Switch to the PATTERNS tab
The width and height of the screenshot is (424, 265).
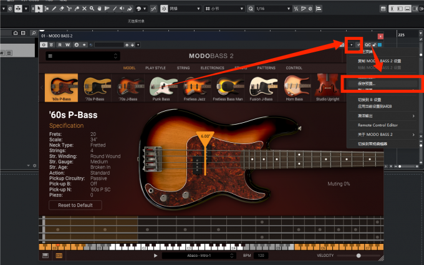[266, 68]
